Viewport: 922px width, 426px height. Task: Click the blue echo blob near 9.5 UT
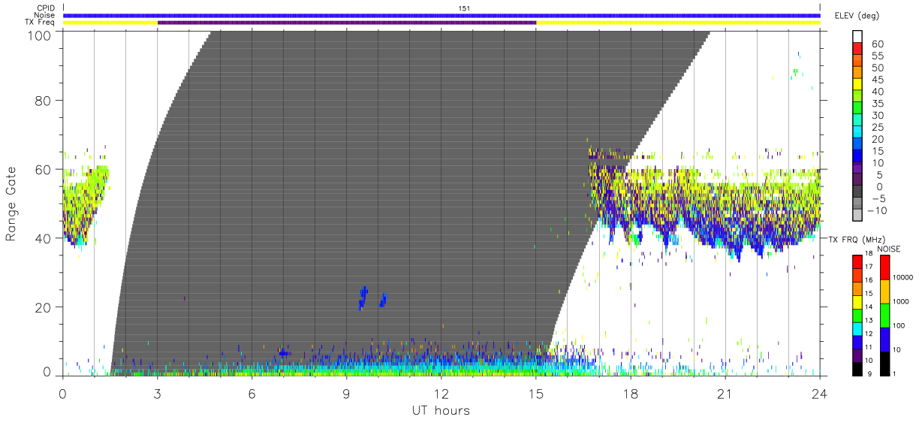point(363,298)
